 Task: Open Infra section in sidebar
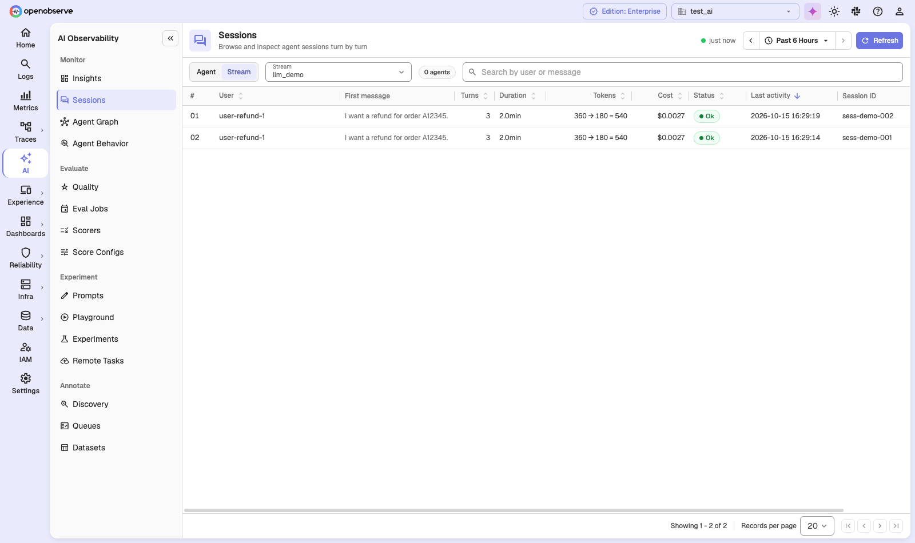[25, 290]
